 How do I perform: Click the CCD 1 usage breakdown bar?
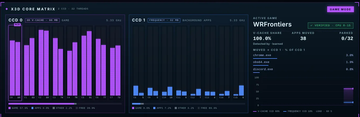pos(188,104)
